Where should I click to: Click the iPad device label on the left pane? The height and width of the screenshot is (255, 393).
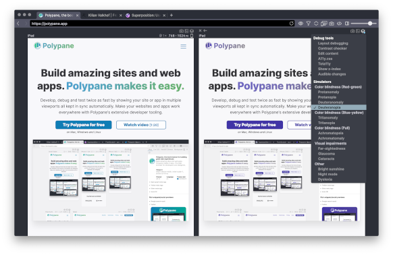click(31, 36)
